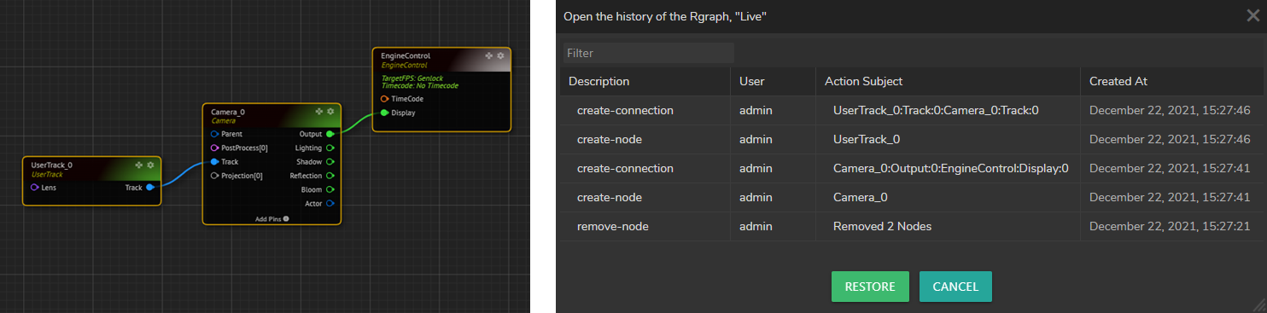1267x313 pixels.
Task: Click the UserTrack_0 node move icon
Action: (x=139, y=165)
